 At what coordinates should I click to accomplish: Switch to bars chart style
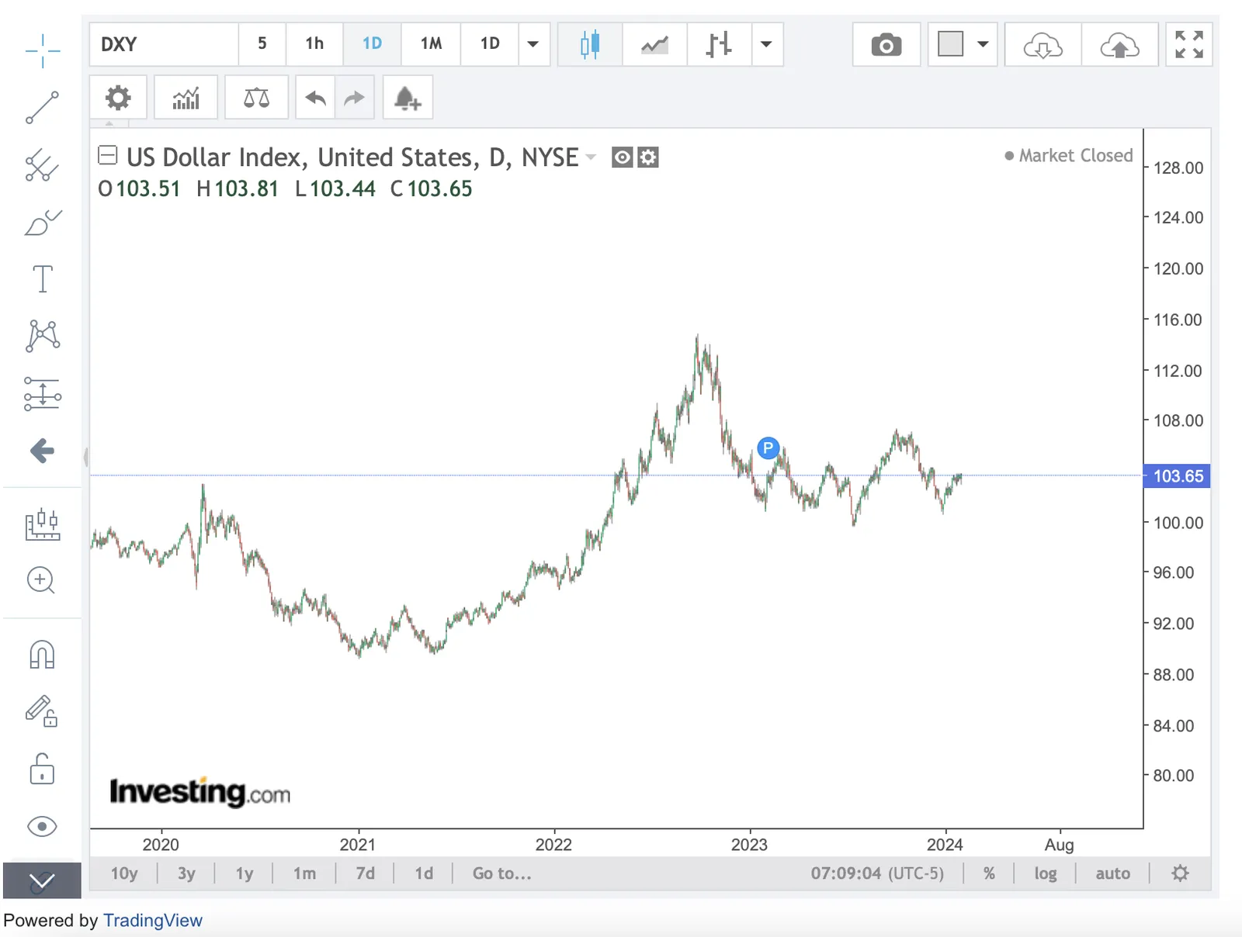pyautogui.click(x=719, y=44)
